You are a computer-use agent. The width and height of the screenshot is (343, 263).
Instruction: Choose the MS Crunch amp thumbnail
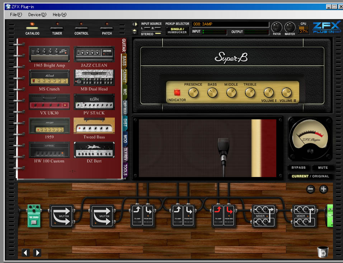pyautogui.click(x=49, y=78)
